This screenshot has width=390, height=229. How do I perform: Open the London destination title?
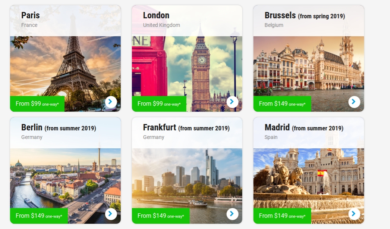[x=156, y=15]
